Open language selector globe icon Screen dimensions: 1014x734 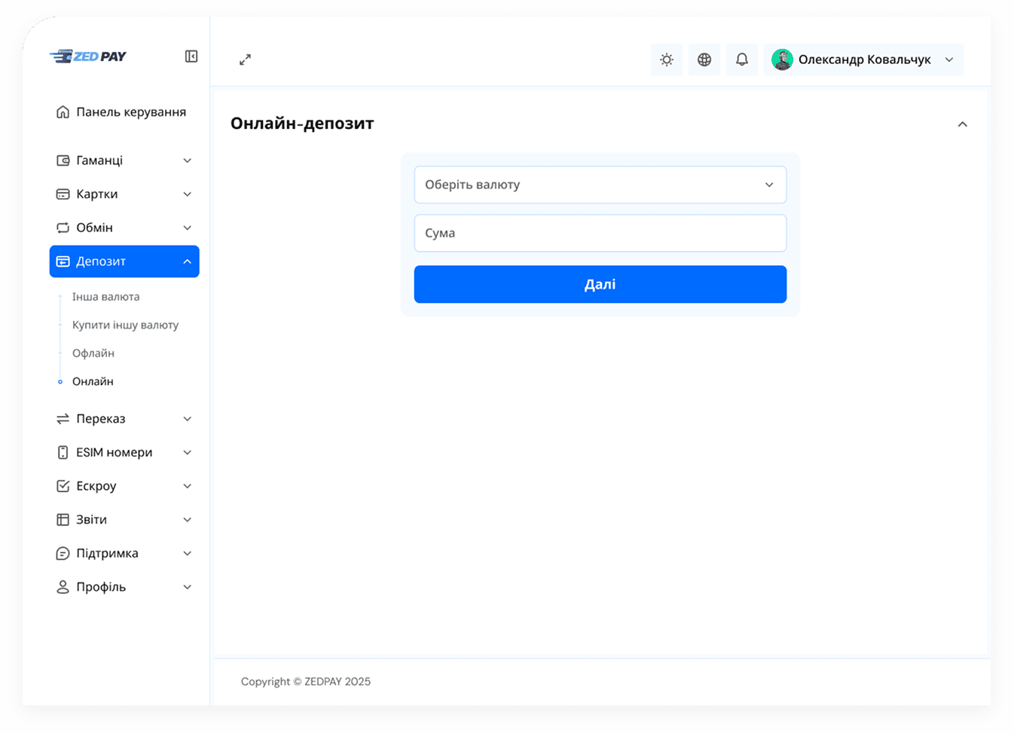[x=704, y=60]
